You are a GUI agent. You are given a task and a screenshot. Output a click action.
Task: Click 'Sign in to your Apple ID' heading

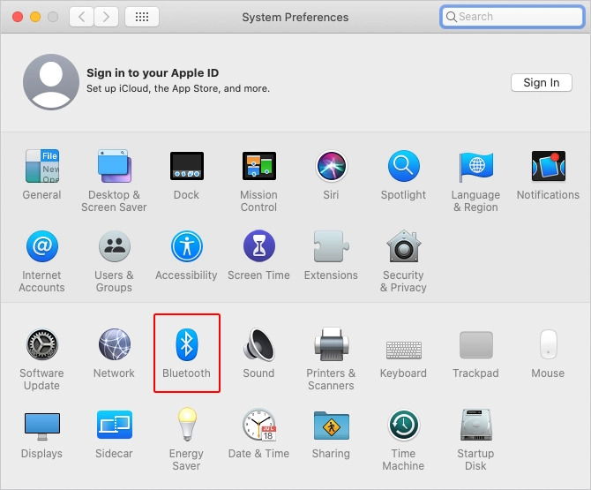tap(153, 72)
